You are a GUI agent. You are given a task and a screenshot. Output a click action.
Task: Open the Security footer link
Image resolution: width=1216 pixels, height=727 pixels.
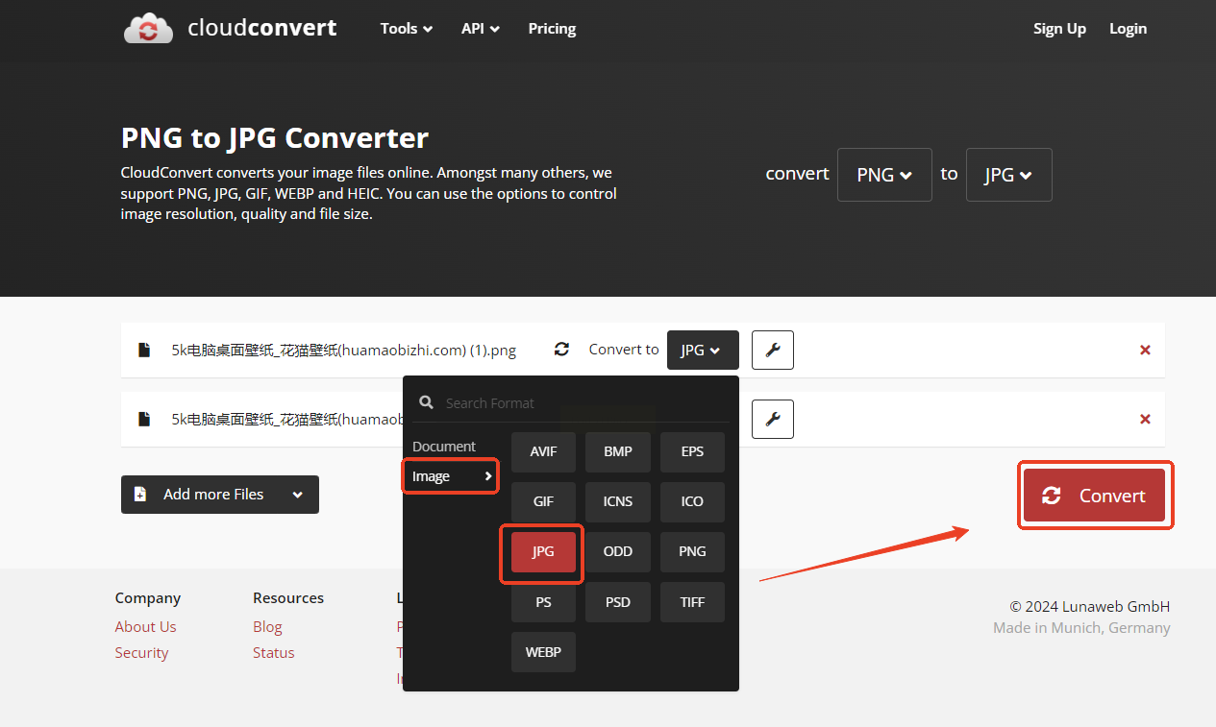point(141,652)
